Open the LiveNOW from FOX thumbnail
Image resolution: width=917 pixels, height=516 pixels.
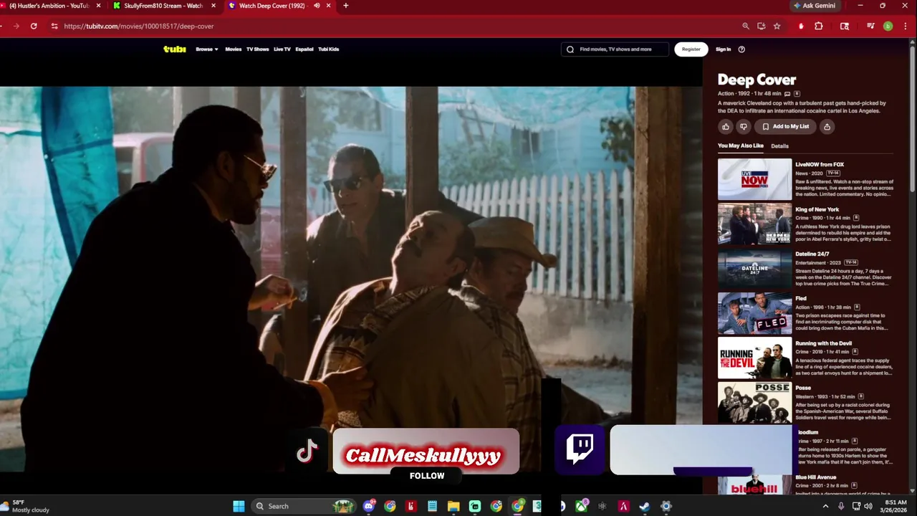pyautogui.click(x=755, y=179)
